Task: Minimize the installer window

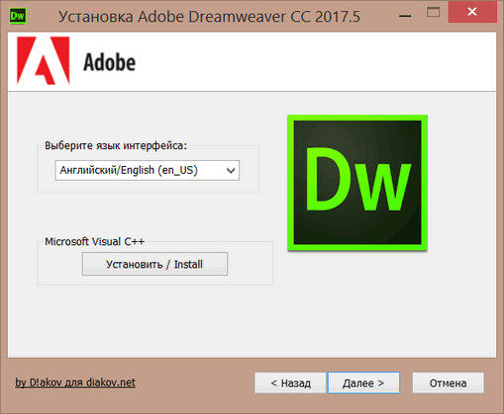Action: click(x=405, y=15)
